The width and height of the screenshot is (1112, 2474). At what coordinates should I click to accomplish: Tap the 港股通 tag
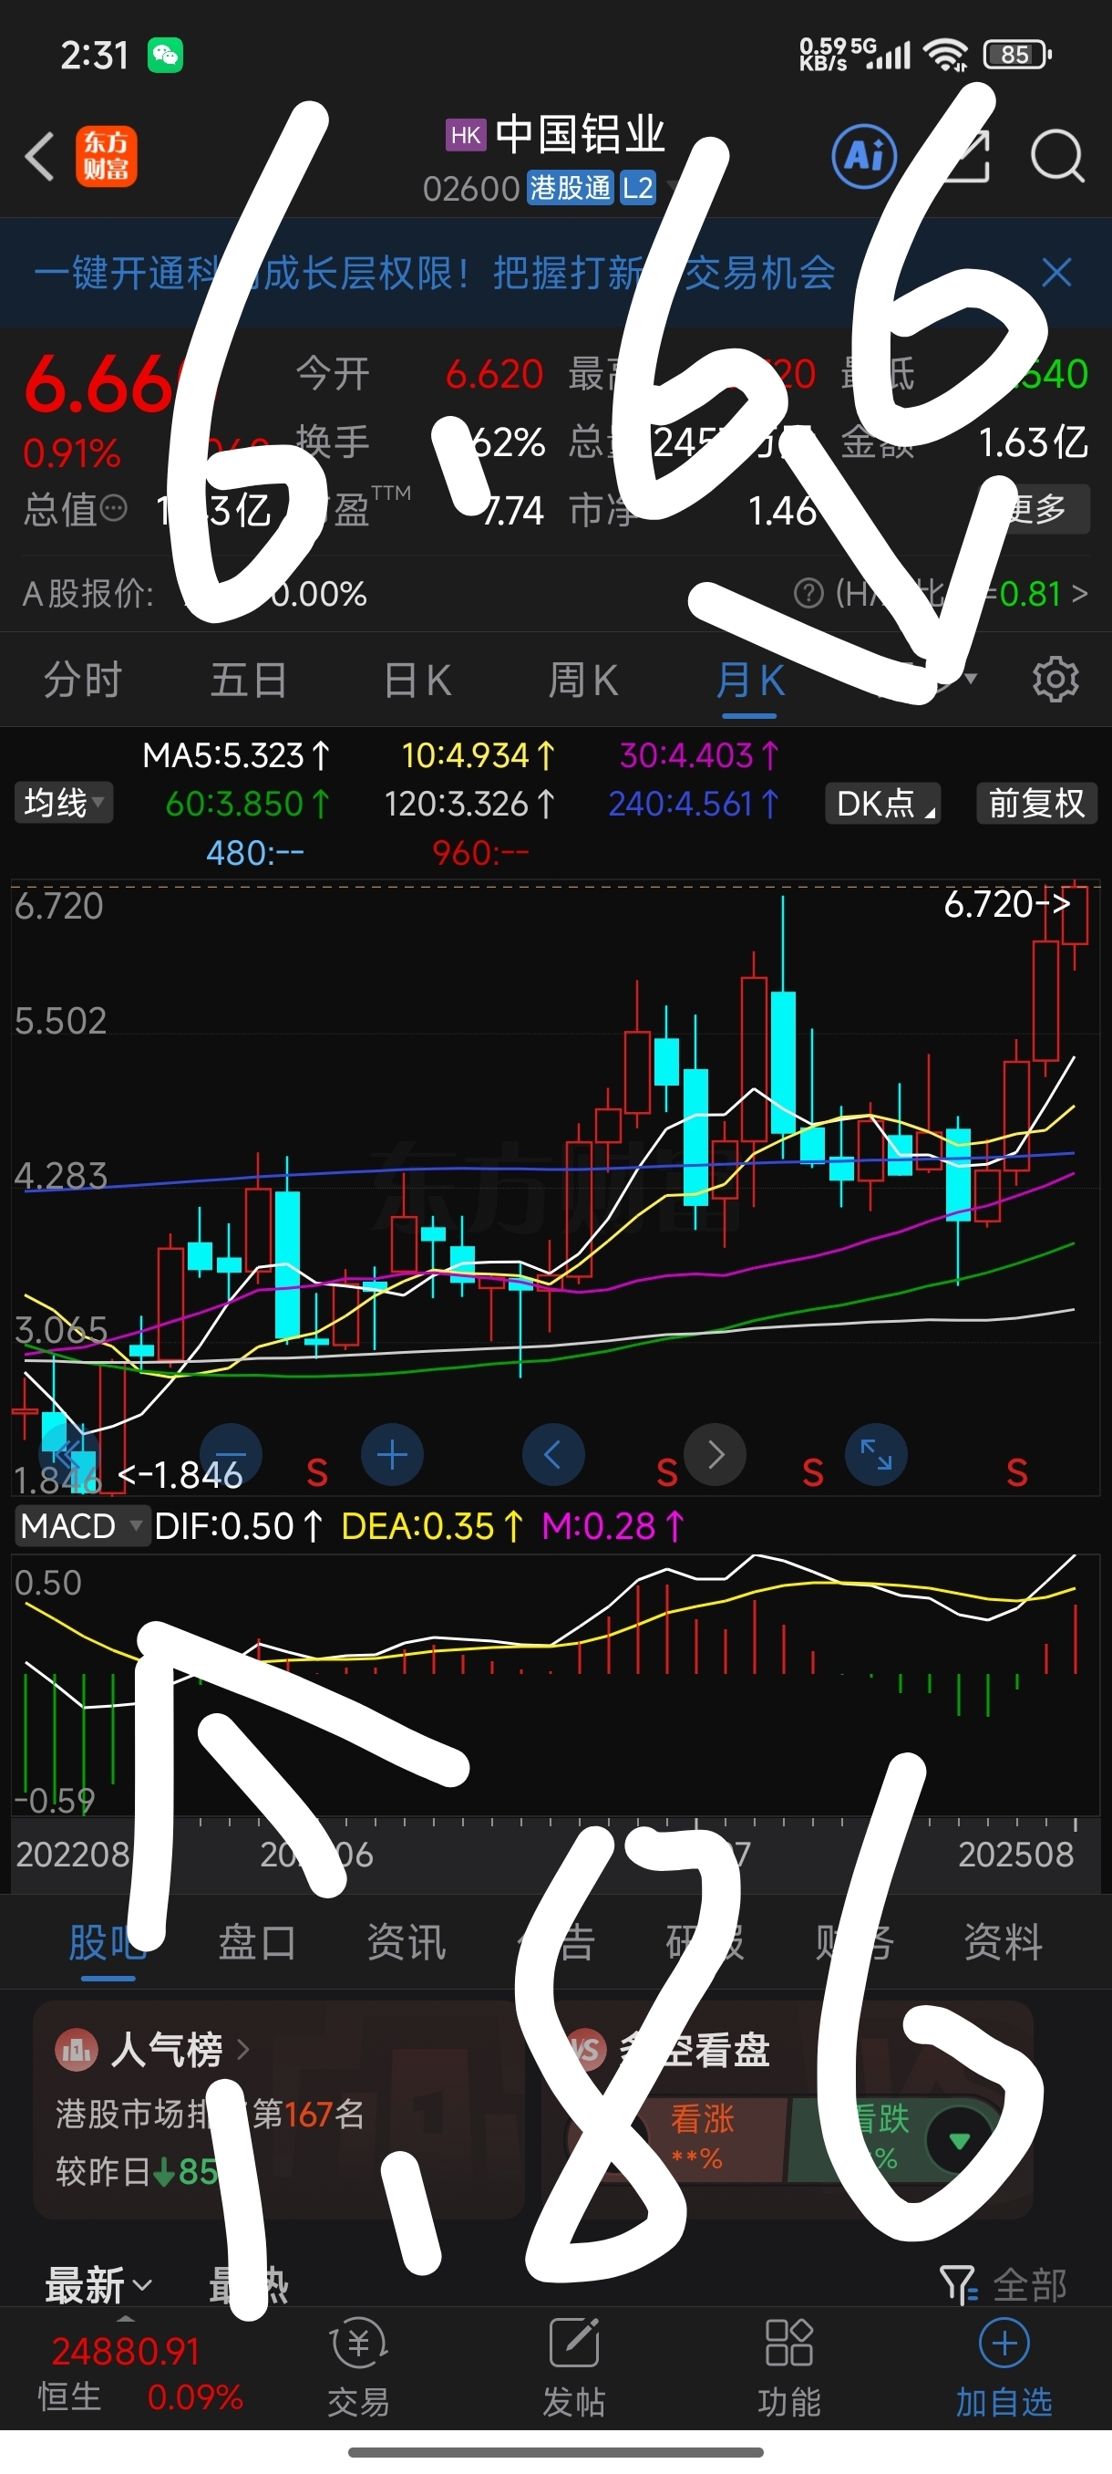[570, 187]
